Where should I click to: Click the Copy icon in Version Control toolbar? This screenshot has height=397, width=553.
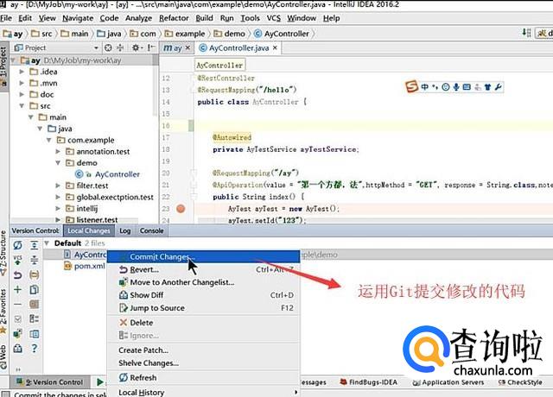(35, 290)
